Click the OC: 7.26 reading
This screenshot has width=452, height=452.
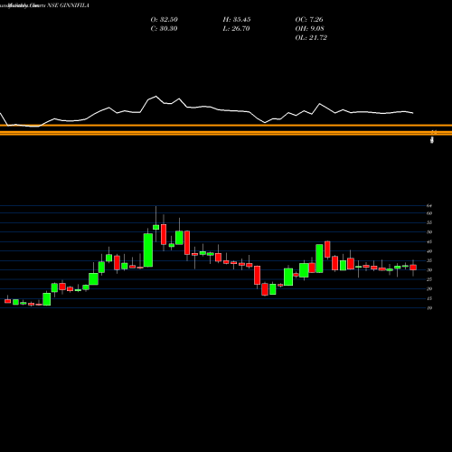(x=309, y=20)
